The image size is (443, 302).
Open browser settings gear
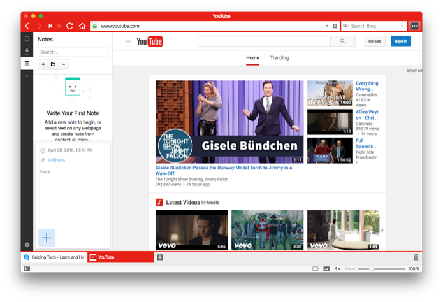pos(27,245)
